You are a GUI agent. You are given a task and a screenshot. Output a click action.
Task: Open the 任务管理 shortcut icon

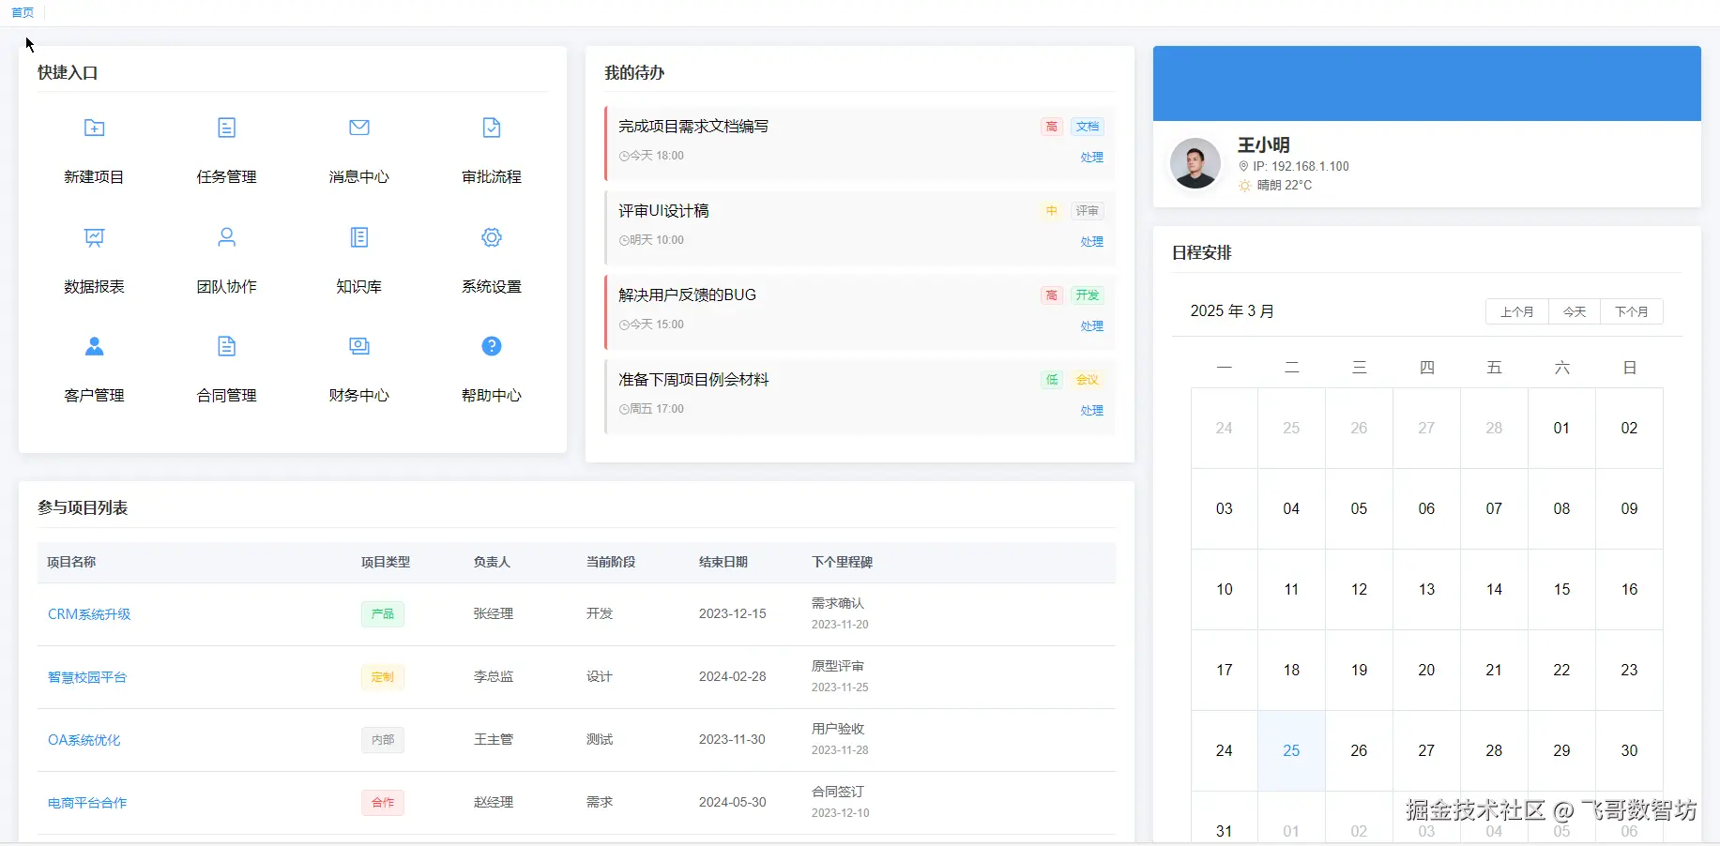pos(226,128)
